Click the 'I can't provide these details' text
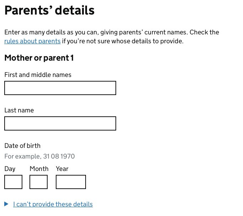The height and width of the screenshot is (216, 243). [x=53, y=204]
